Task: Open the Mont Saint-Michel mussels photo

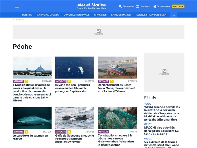Action: pos(32,68)
